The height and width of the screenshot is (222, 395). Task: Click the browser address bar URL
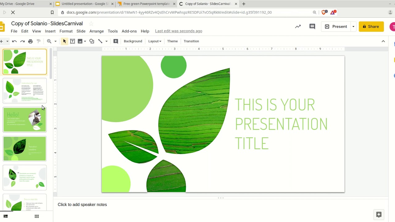click(x=169, y=12)
